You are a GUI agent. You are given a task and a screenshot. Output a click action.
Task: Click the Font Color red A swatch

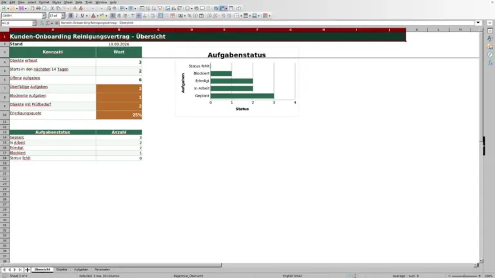click(x=93, y=15)
